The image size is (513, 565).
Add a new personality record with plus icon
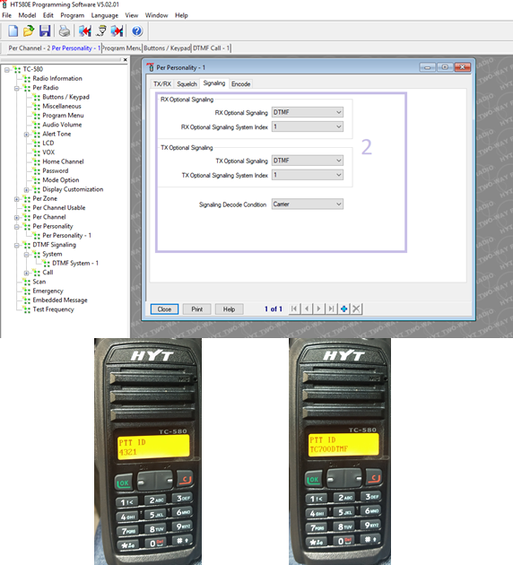[344, 309]
